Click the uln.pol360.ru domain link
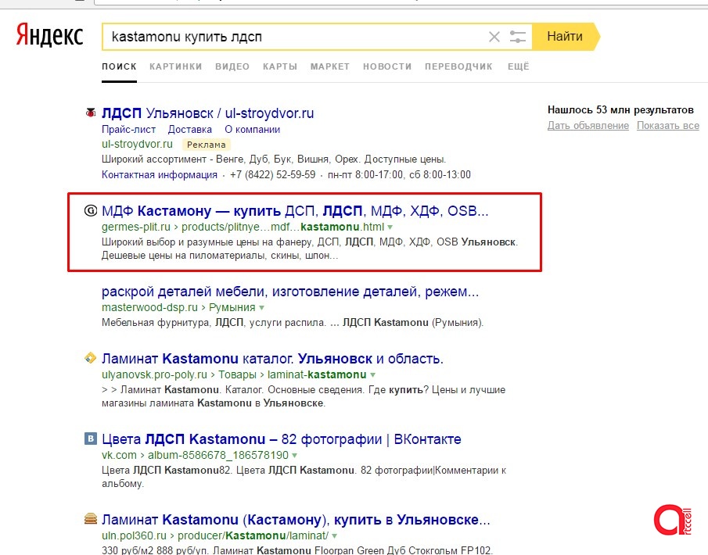 [x=134, y=535]
